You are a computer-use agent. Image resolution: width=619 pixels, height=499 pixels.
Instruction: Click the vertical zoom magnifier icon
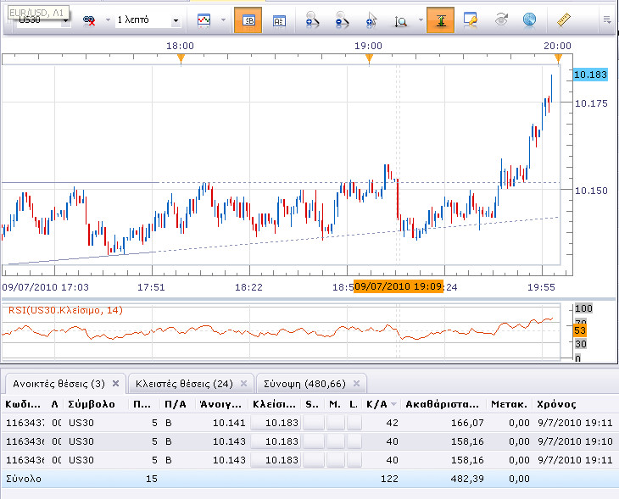[x=401, y=21]
